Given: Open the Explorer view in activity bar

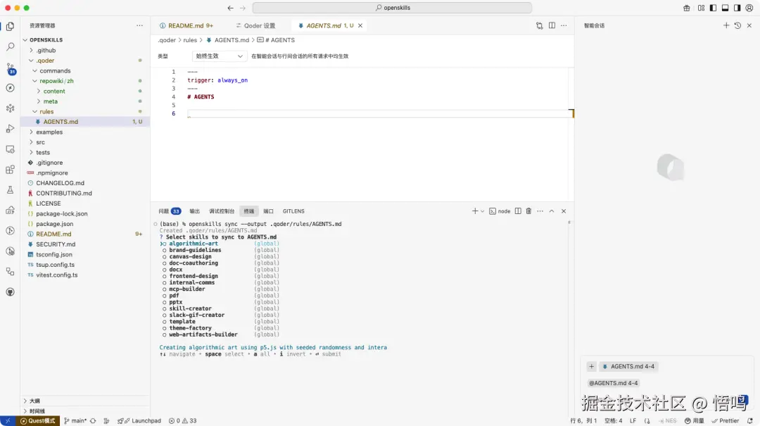Looking at the screenshot, I should pyautogui.click(x=10, y=26).
